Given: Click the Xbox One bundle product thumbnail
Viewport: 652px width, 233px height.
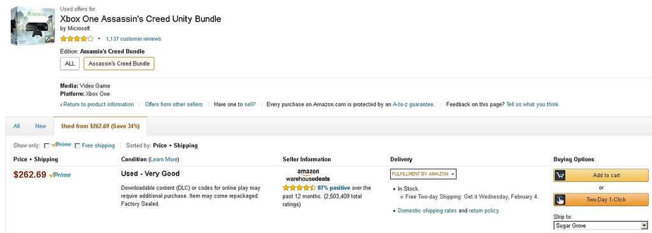Looking at the screenshot, I should pyautogui.click(x=33, y=26).
